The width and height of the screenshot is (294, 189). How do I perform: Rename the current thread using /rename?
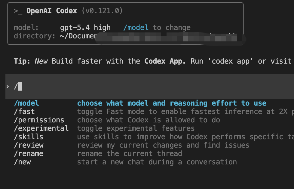pos(29,153)
